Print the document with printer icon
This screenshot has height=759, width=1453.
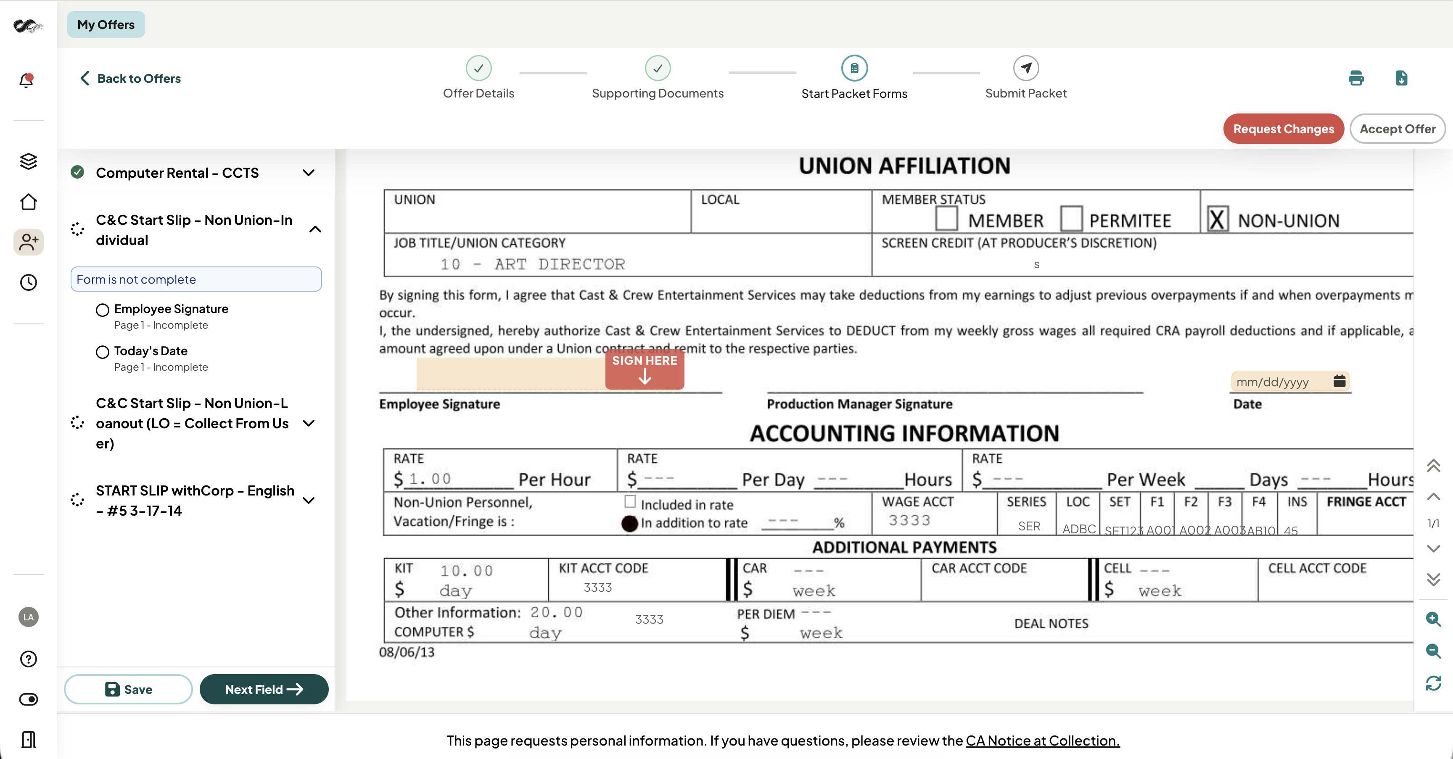pyautogui.click(x=1356, y=78)
